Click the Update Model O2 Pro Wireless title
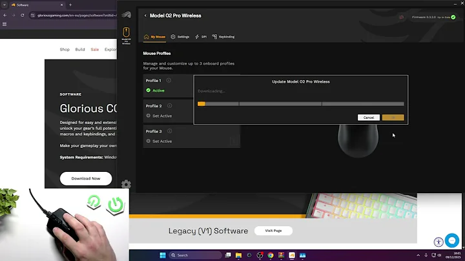 [301, 81]
